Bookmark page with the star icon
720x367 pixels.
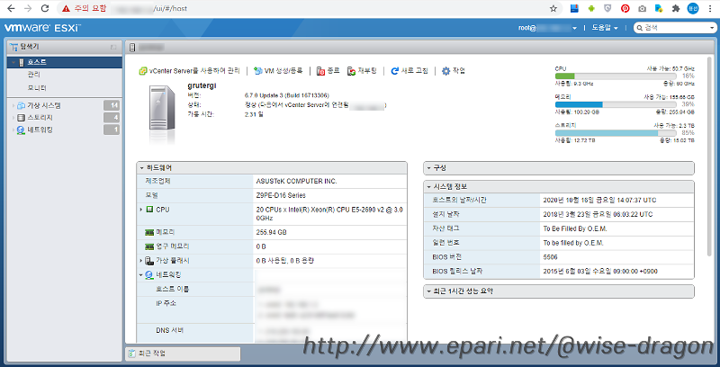click(x=553, y=8)
